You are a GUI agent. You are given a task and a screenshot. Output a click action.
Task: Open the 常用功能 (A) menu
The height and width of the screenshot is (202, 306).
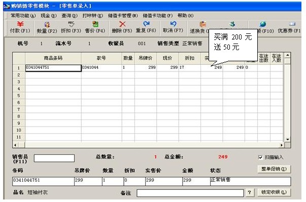point(23,16)
